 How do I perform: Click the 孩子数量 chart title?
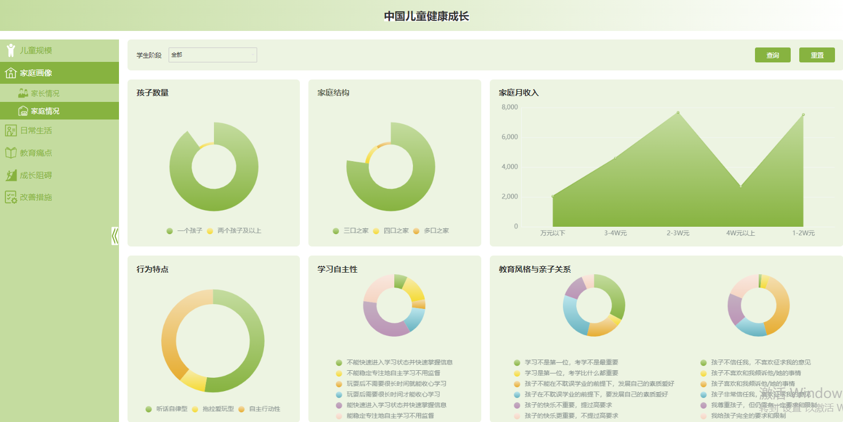pyautogui.click(x=153, y=92)
